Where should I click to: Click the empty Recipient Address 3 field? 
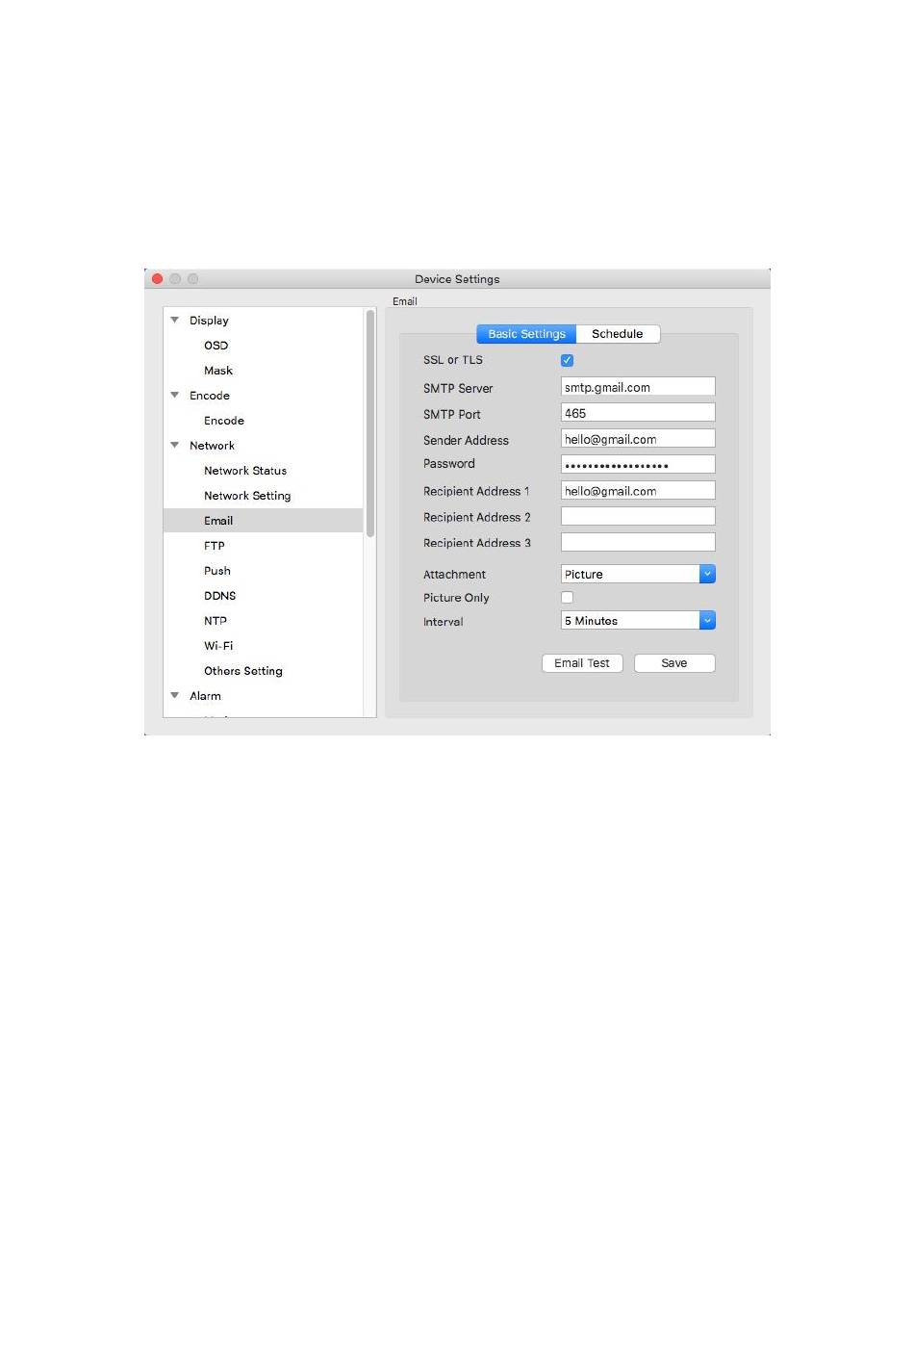click(x=638, y=542)
